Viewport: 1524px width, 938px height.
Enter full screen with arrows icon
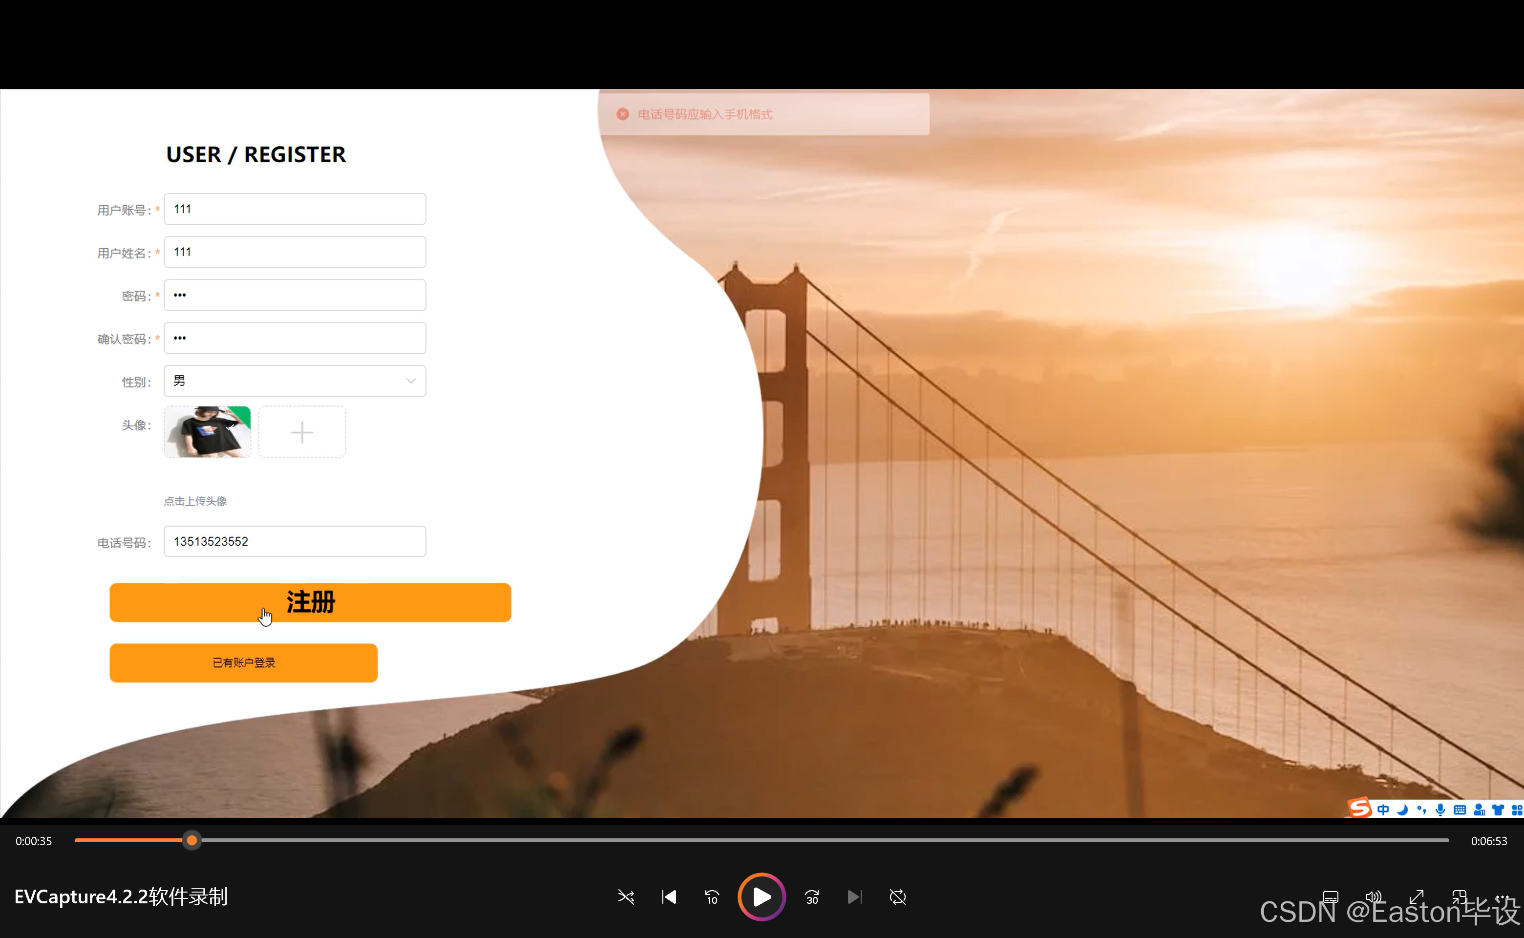1416,897
